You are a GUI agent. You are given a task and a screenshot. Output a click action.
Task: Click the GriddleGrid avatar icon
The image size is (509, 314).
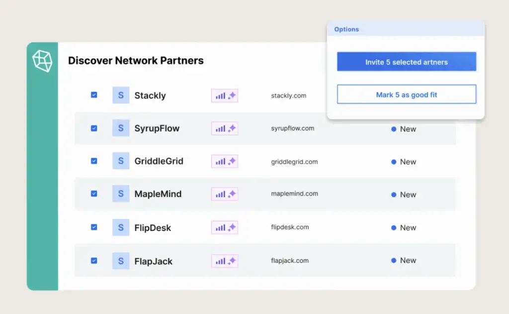[121, 161]
